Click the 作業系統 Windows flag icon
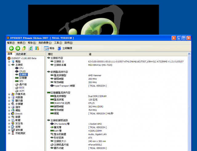This screenshot has width=197, height=151. pyautogui.click(x=13, y=94)
